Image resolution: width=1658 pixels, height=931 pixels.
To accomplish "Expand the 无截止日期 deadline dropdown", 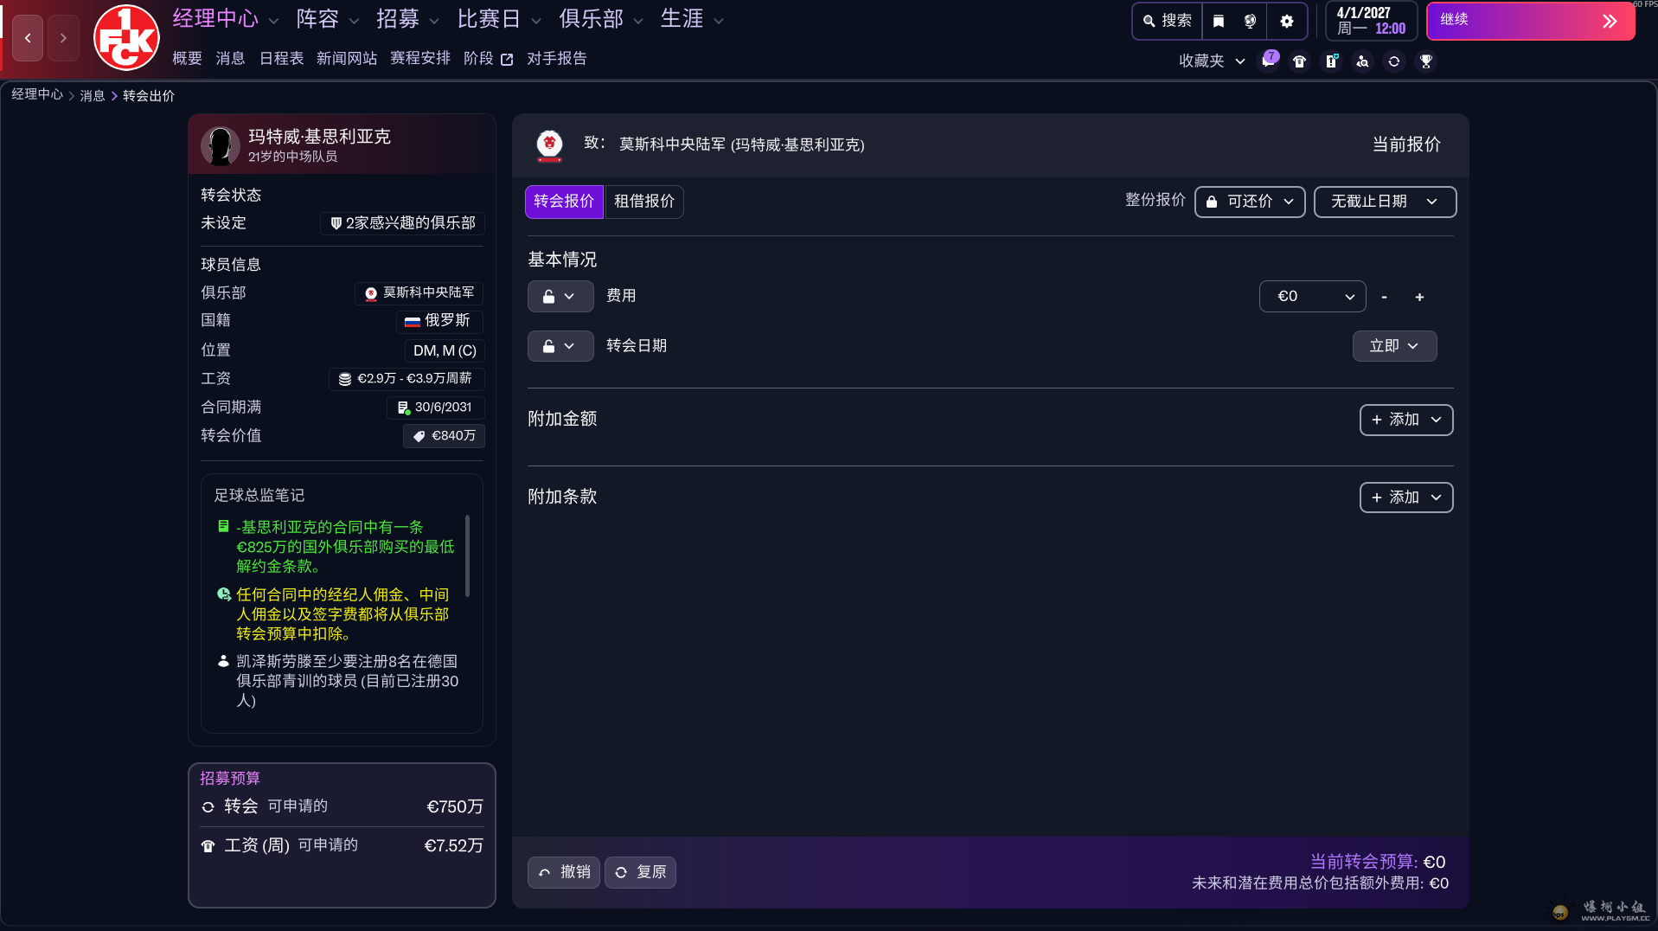I will pyautogui.click(x=1384, y=202).
